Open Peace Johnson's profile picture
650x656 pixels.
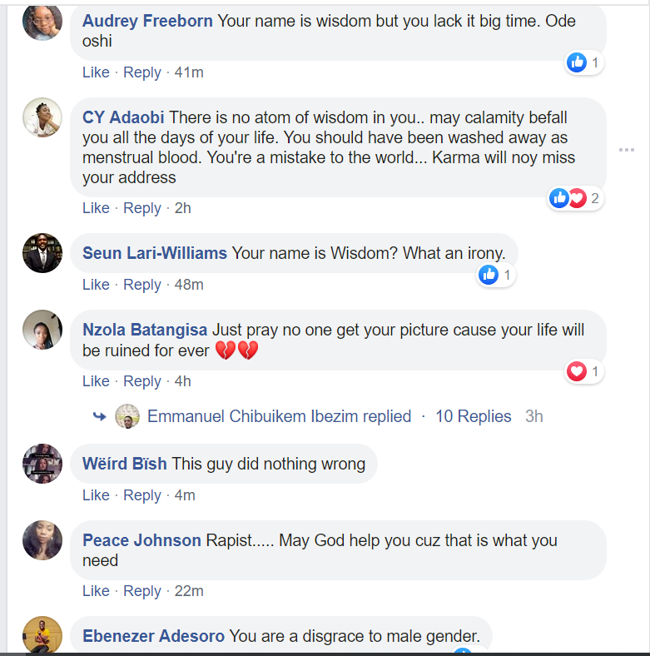click(x=42, y=540)
